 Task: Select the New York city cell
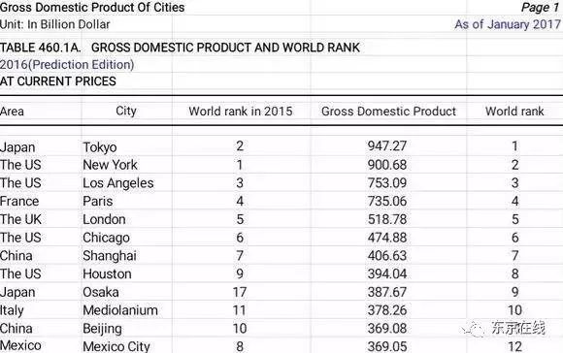[x=110, y=165]
